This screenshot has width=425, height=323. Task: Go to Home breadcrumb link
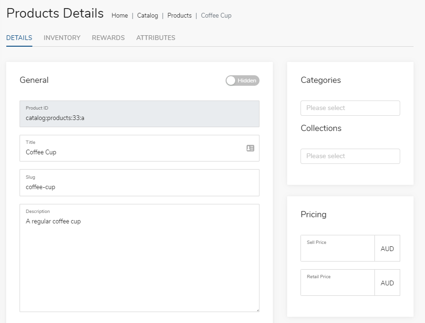pos(120,15)
